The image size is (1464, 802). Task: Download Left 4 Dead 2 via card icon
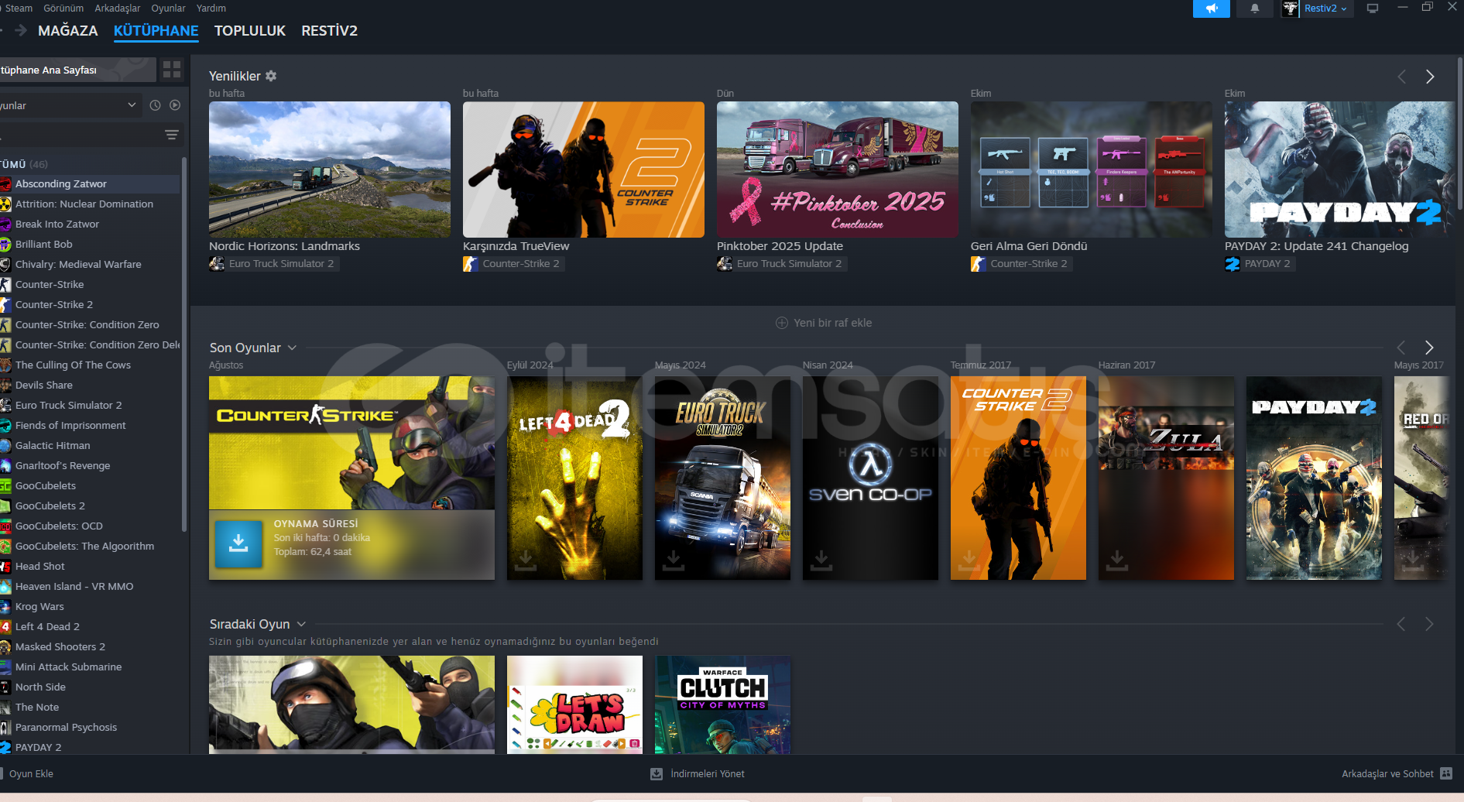pos(526,559)
